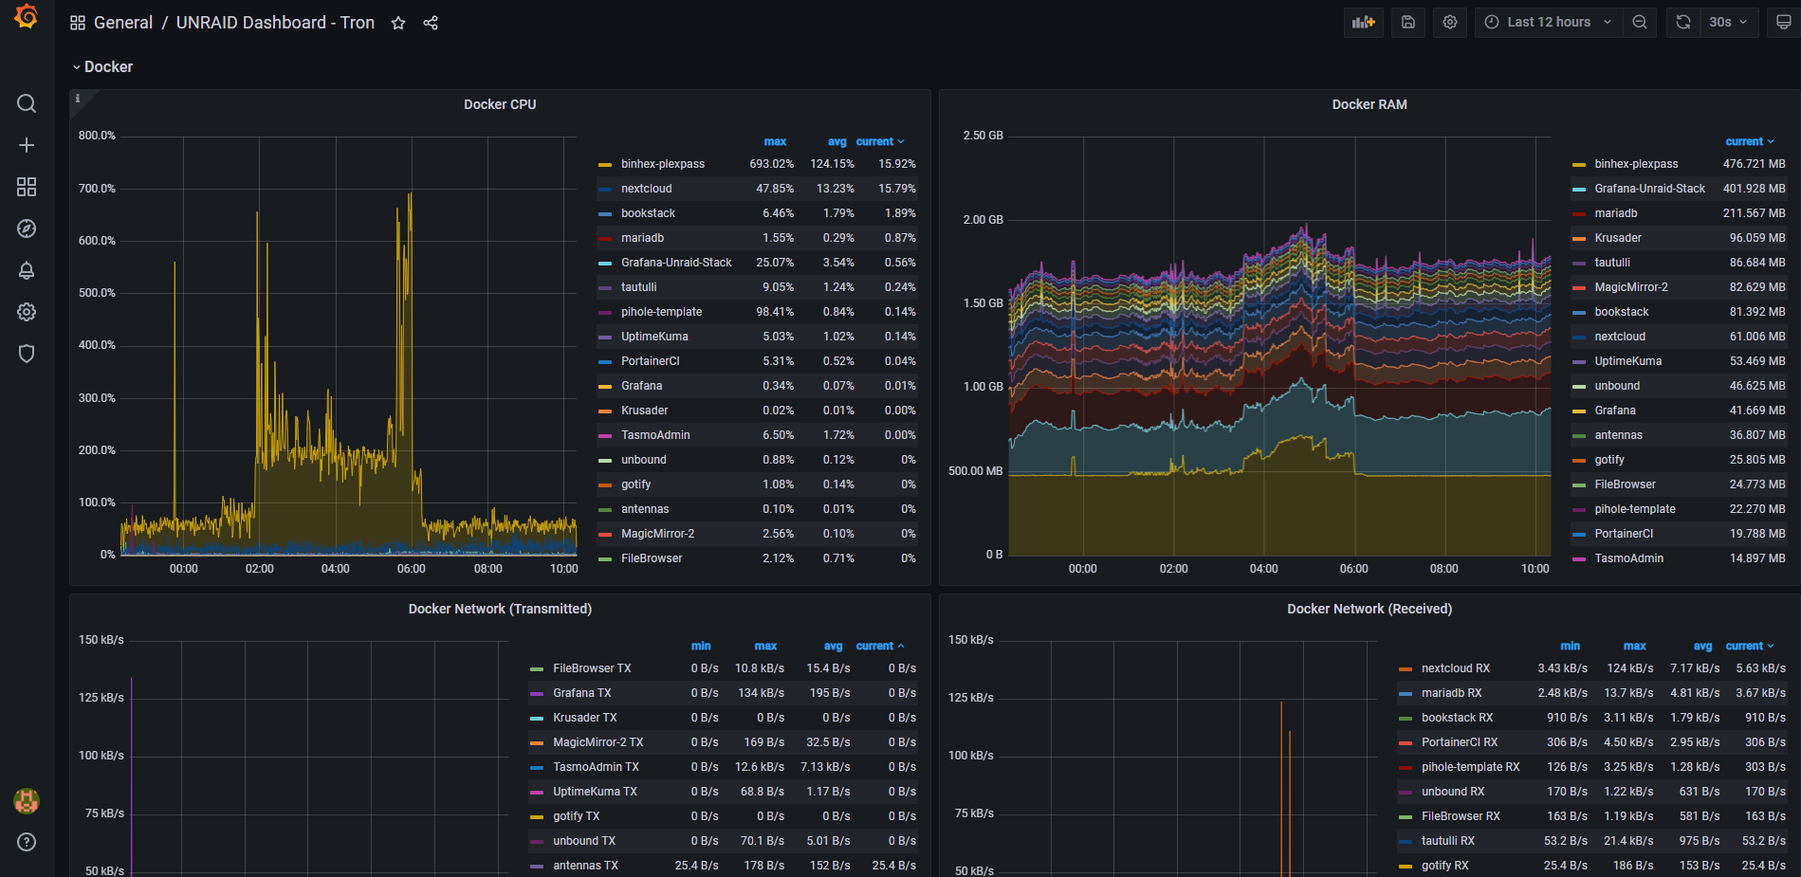Open the 30s refresh interval dropdown
This screenshot has width=1801, height=877.
point(1729,22)
